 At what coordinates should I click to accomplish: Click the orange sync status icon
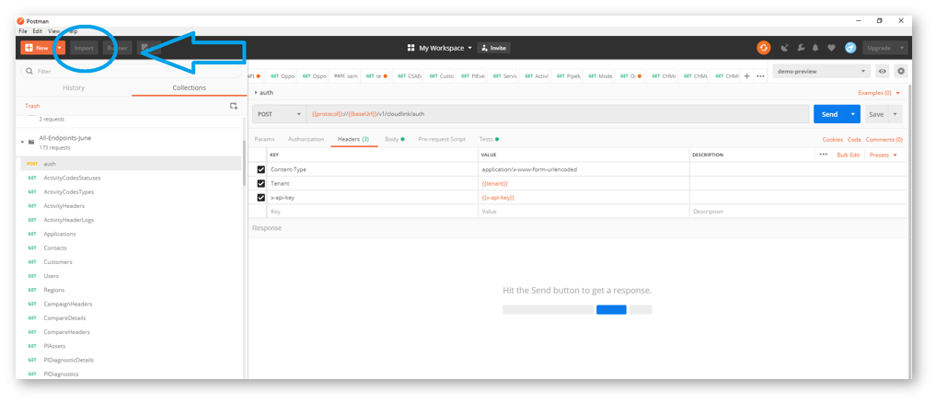click(764, 48)
